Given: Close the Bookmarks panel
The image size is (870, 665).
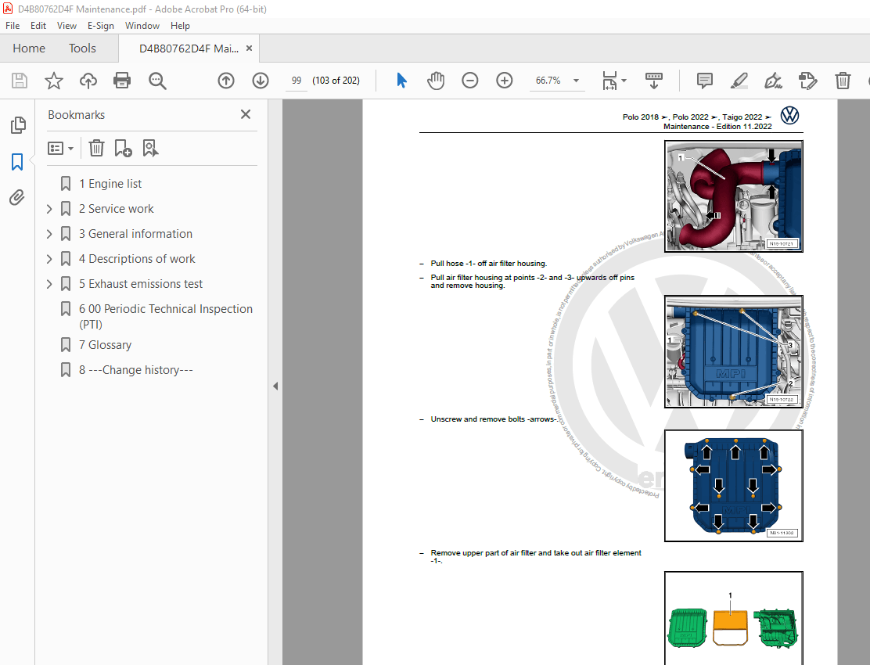Looking at the screenshot, I should (246, 114).
